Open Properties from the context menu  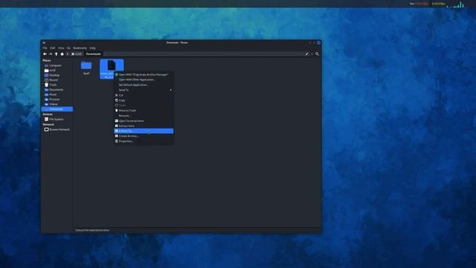(144, 141)
